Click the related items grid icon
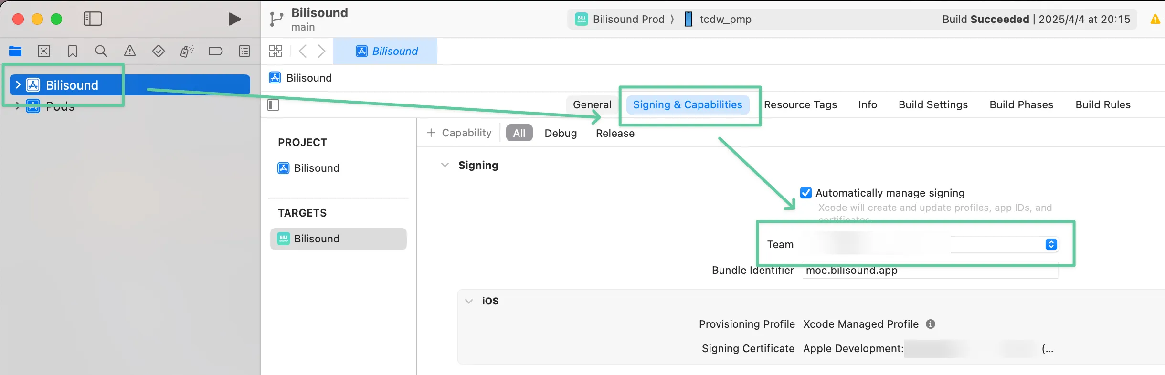1165x375 pixels. (x=275, y=51)
